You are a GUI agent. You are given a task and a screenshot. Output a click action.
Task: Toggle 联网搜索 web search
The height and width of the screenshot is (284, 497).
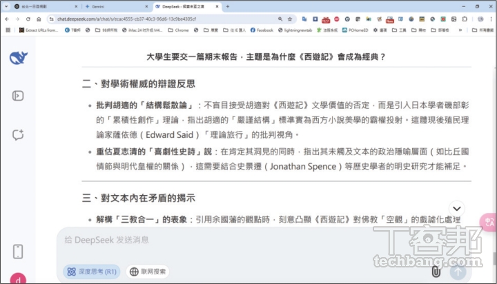[x=147, y=272]
